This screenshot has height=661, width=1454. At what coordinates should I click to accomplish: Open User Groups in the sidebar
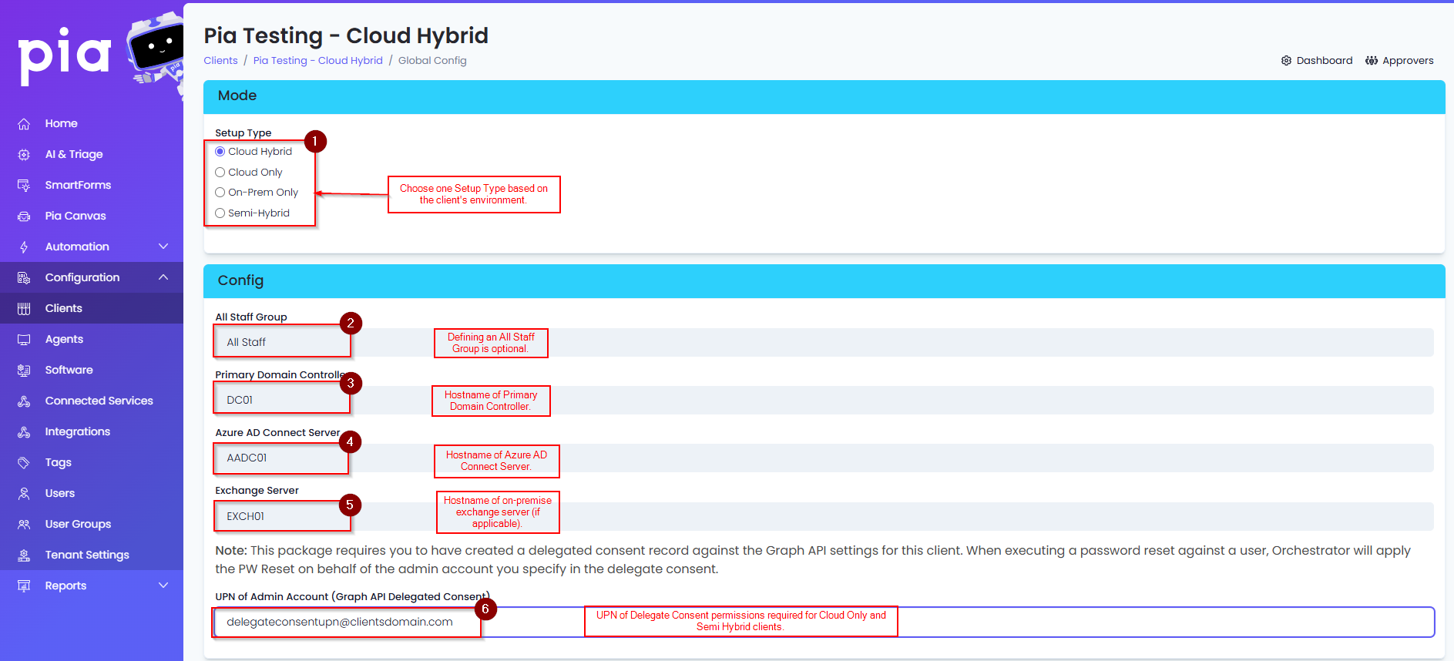point(92,524)
